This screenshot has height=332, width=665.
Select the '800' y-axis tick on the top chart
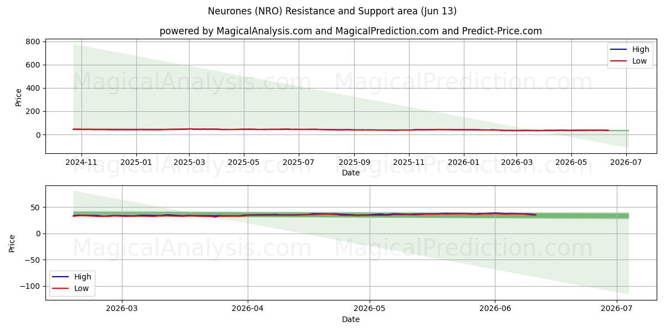coord(33,41)
